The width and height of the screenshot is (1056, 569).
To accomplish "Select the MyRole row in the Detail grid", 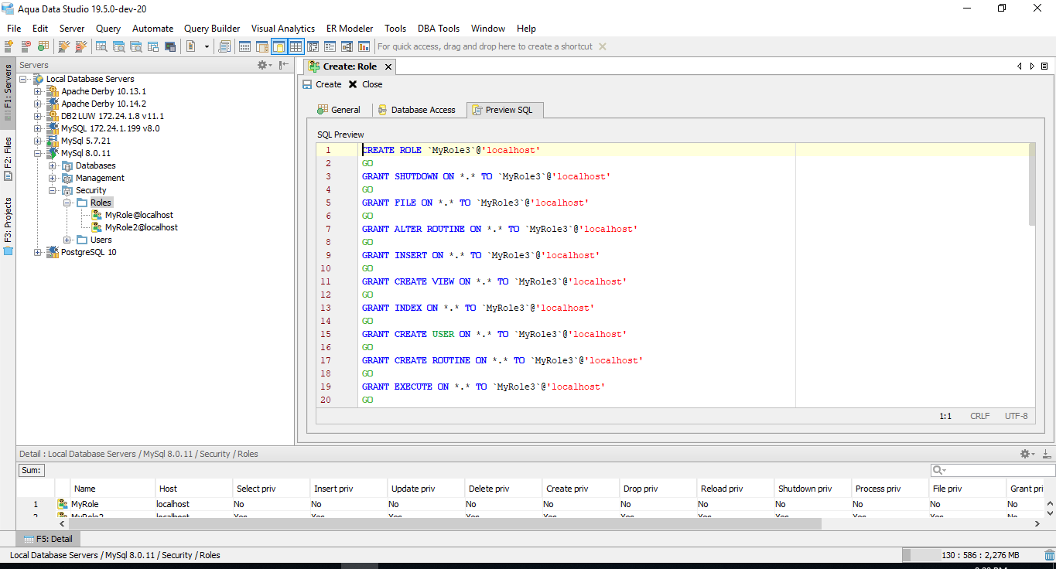I will (530, 504).
